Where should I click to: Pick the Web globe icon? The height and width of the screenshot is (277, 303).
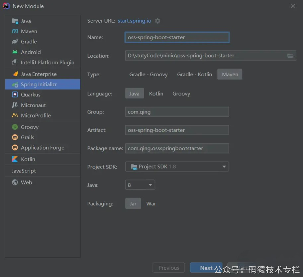click(15, 182)
